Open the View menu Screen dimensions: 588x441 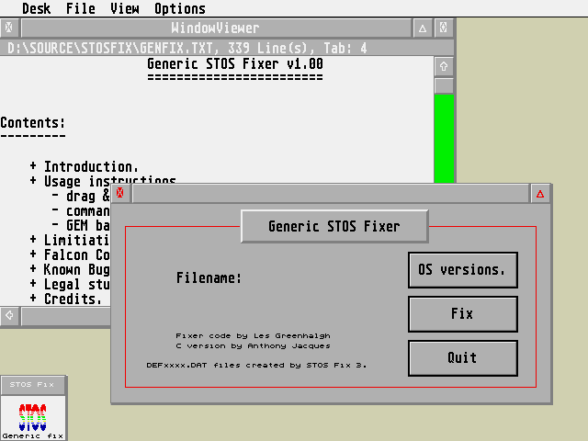coord(124,8)
